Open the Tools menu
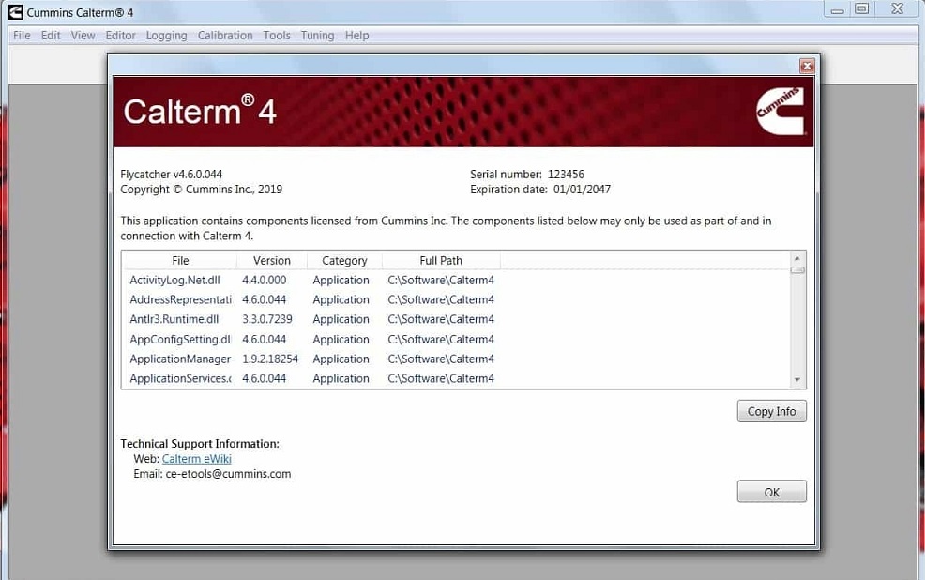Viewport: 925px width, 580px height. coord(277,36)
